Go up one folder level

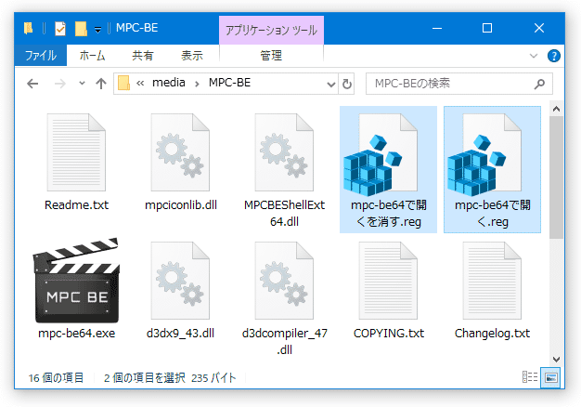101,84
